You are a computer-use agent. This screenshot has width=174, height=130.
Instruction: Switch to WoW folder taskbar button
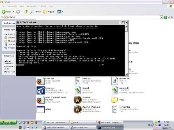(x=83, y=122)
